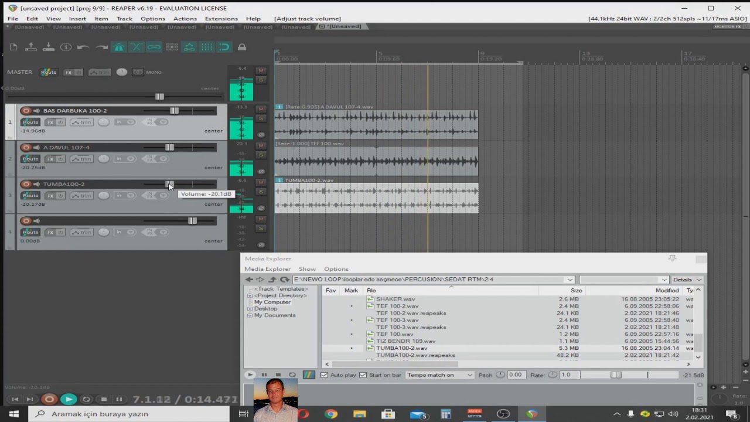This screenshot has width=750, height=422.
Task: Select My Computer in folder tree
Action: pyautogui.click(x=272, y=302)
